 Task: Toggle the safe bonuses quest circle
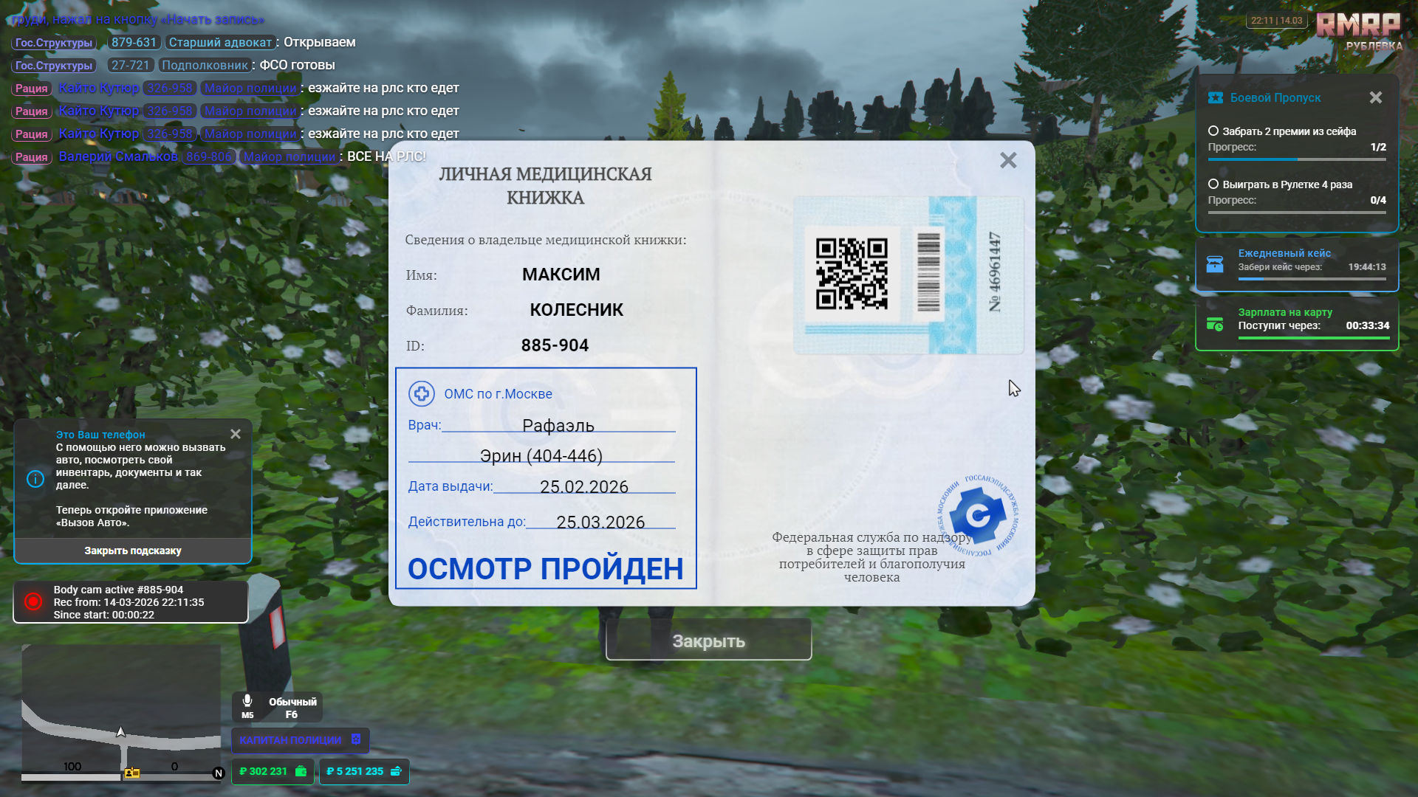(1213, 131)
